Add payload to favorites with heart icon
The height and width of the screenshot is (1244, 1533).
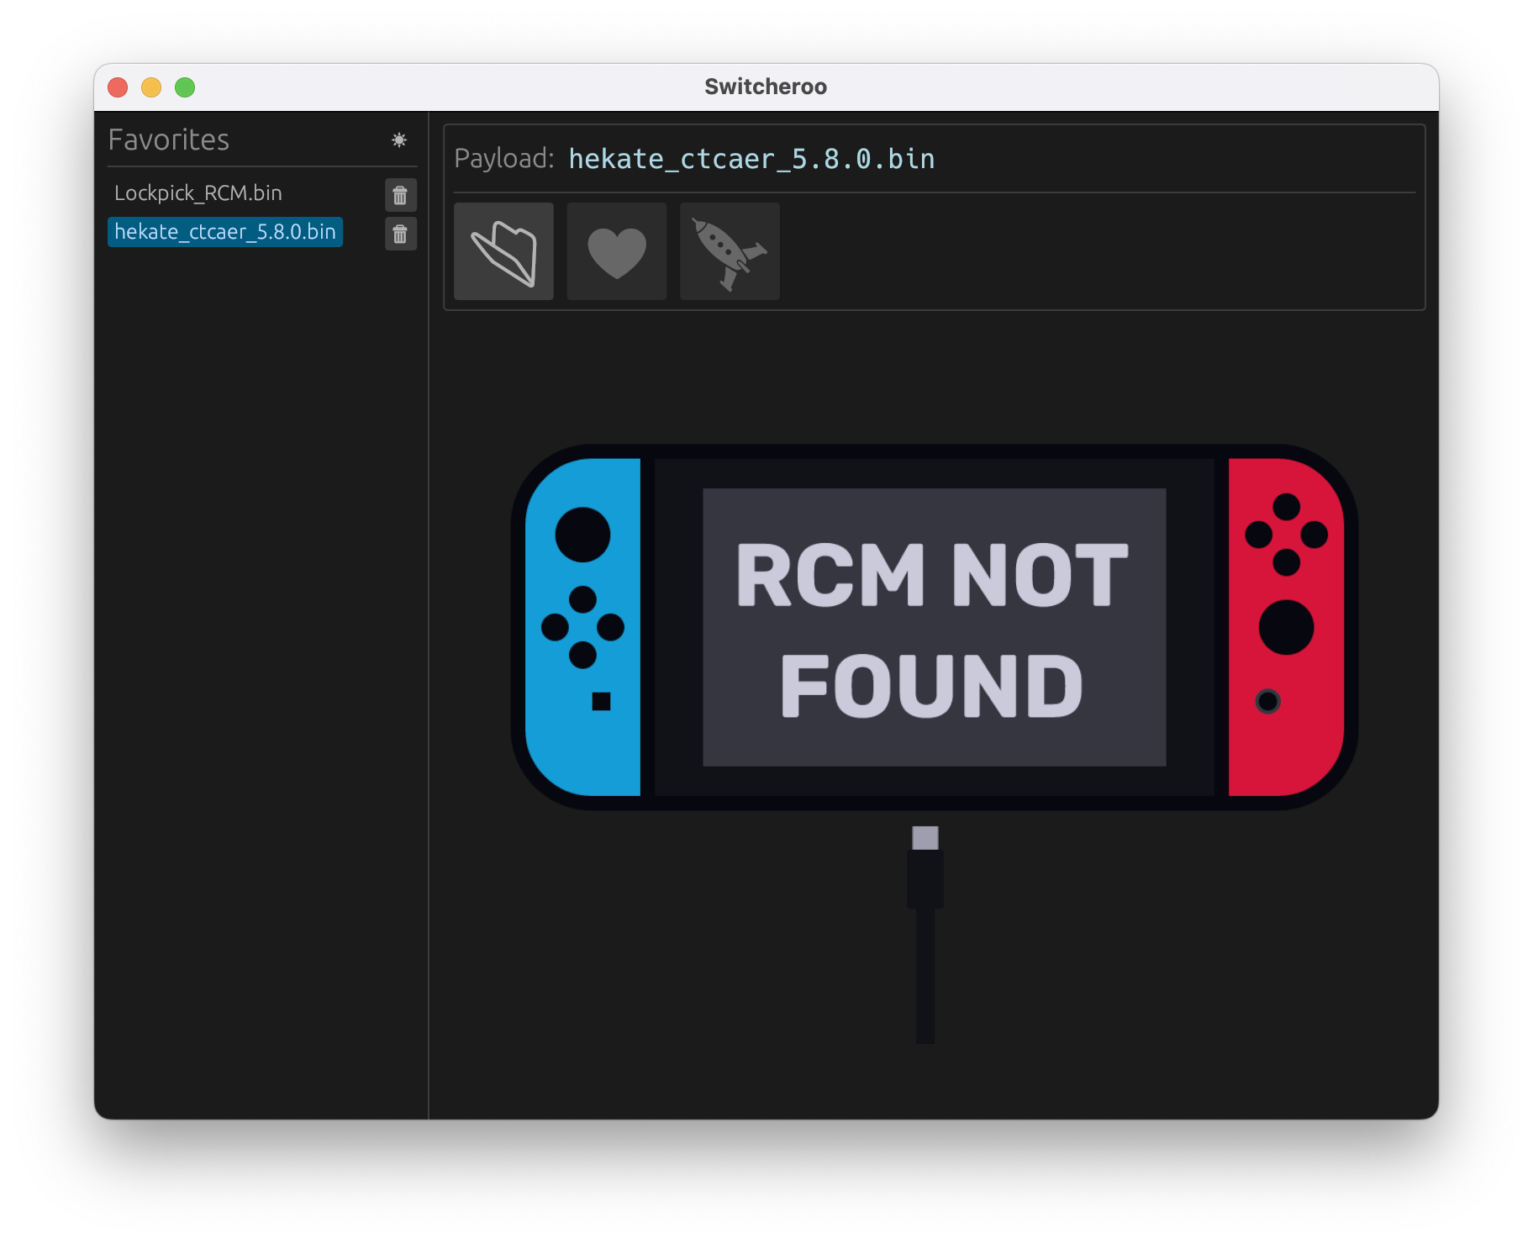point(617,251)
